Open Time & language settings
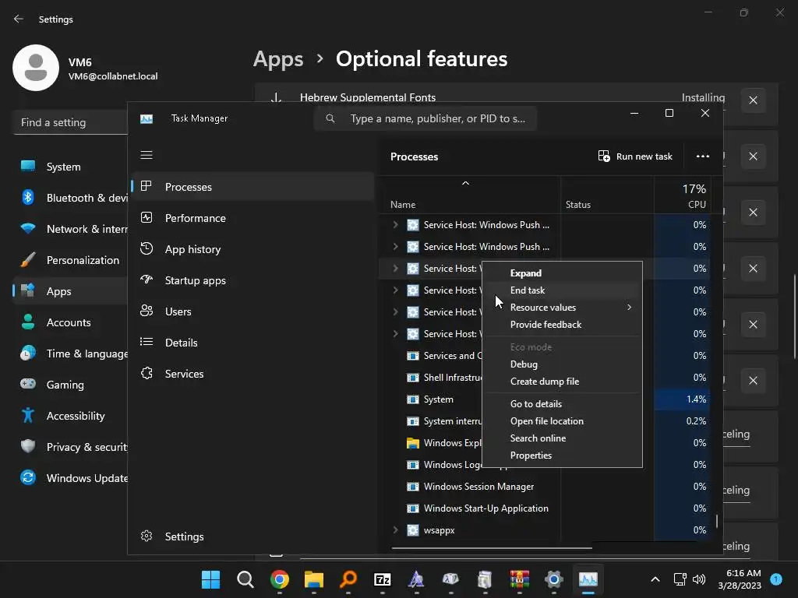The height and width of the screenshot is (598, 798). (70, 354)
